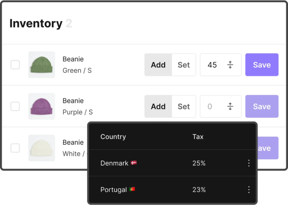Select the White Beanie row checkbox
The height and width of the screenshot is (205, 288).
point(15,148)
